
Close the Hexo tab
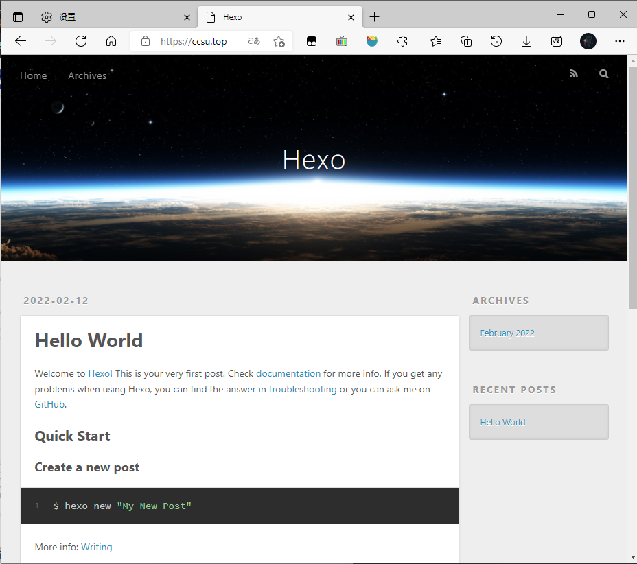351,17
